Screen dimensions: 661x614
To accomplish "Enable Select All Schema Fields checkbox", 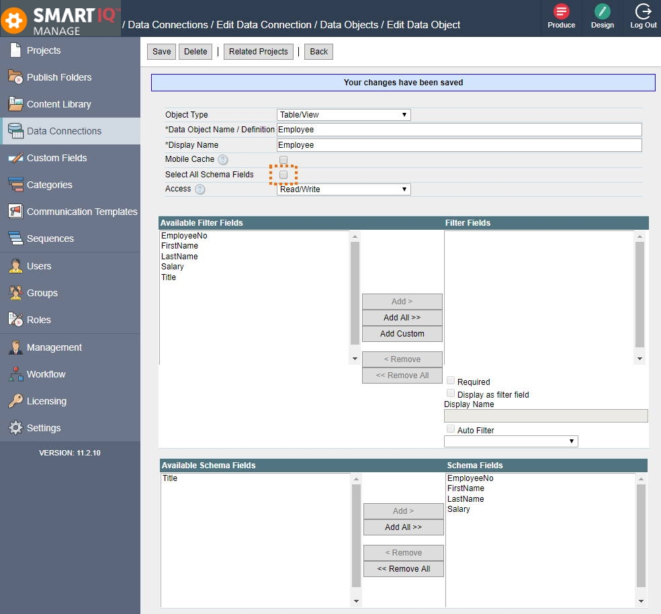I will point(283,175).
